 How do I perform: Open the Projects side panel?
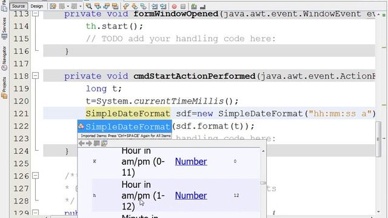(4, 88)
